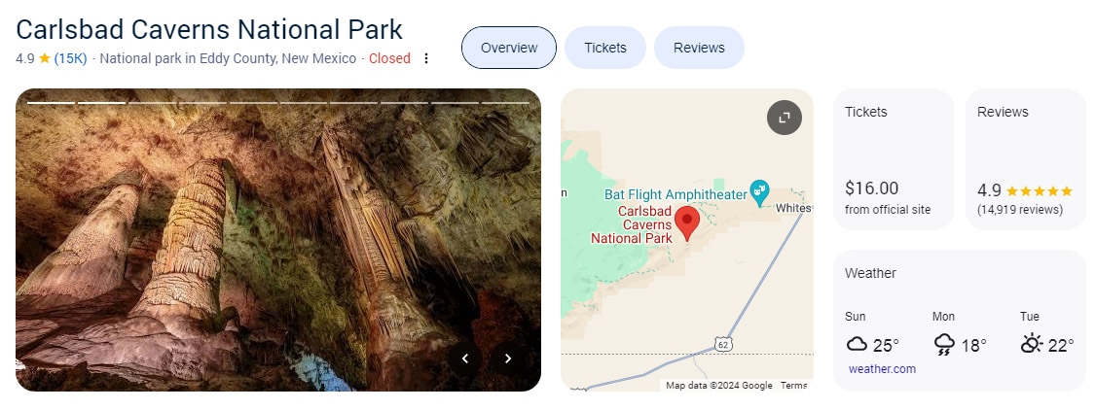Open the Reviews card with 14,919 reviews
1095x410 pixels.
point(1026,159)
